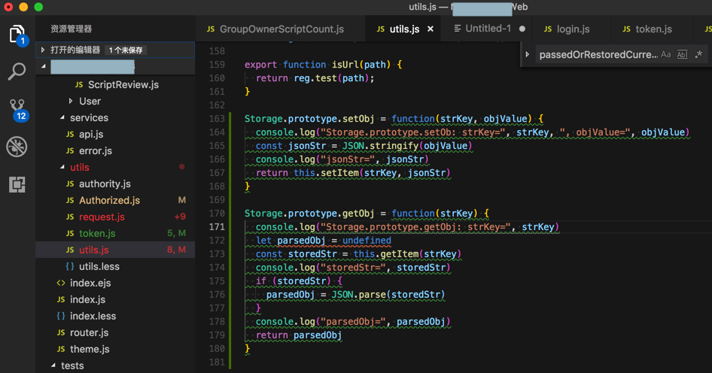Screen dimensions: 712x373
Task: Collapse the services folder
Action: [88, 117]
